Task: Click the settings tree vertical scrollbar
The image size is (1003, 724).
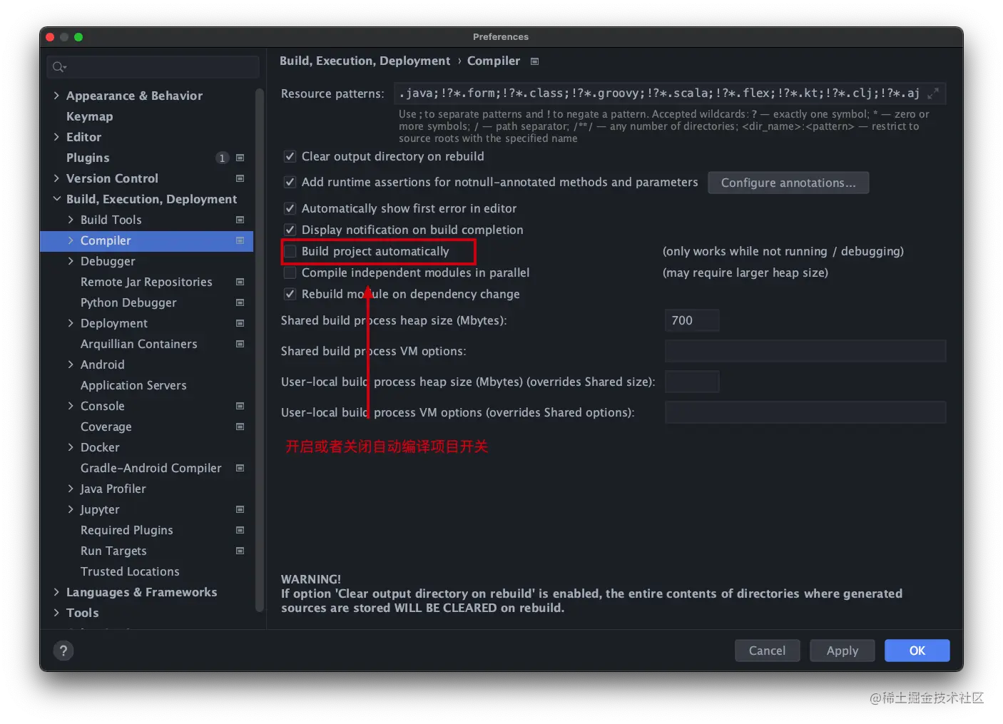Action: coord(260,350)
